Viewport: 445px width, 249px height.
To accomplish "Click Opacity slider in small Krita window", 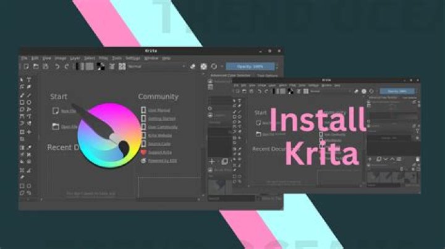I will pos(397,91).
